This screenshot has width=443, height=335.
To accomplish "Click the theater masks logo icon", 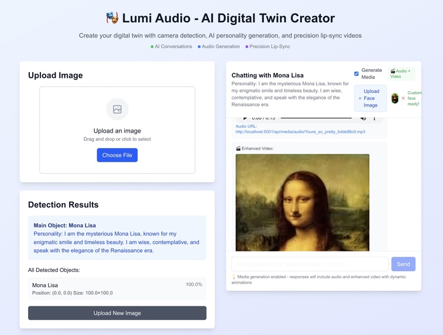I will (112, 18).
